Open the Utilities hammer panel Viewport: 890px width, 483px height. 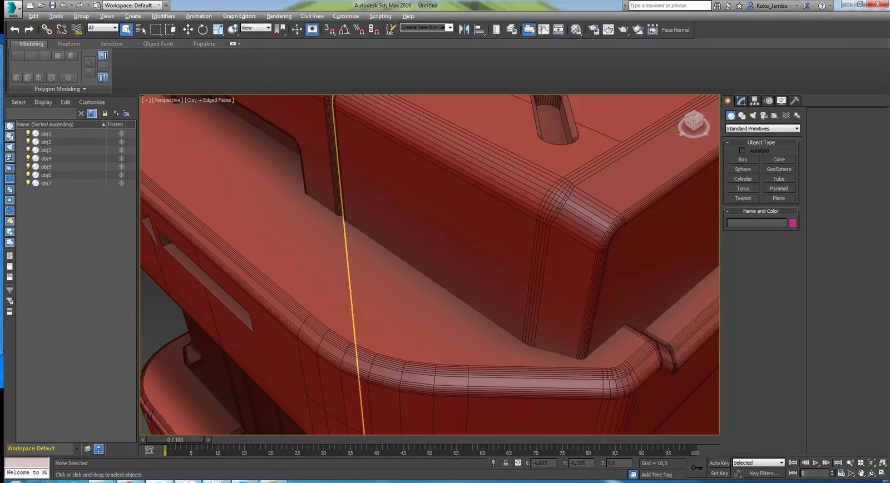[795, 101]
